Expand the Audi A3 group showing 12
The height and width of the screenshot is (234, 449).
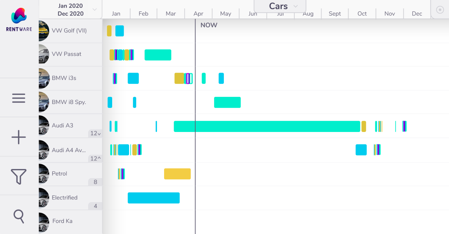click(x=95, y=133)
